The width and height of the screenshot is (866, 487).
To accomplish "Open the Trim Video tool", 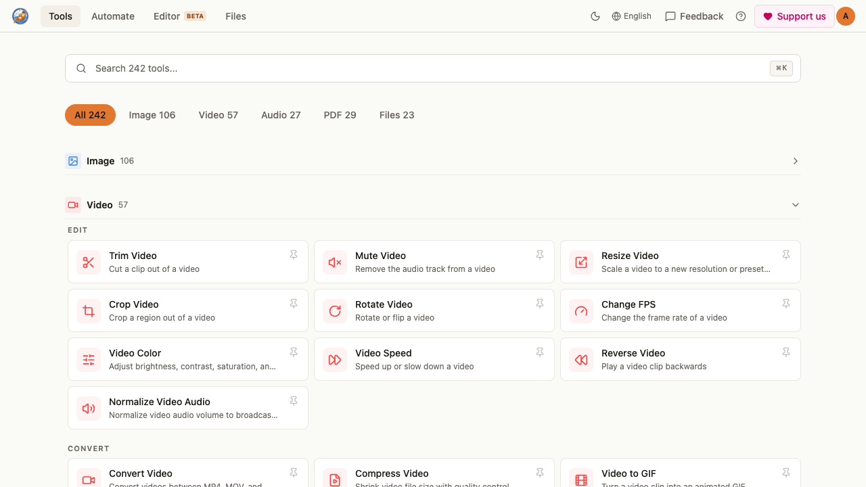I will tap(188, 262).
